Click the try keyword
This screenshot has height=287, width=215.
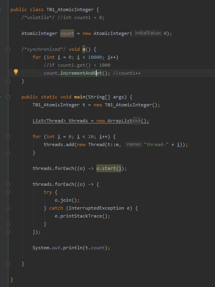pos(48,192)
